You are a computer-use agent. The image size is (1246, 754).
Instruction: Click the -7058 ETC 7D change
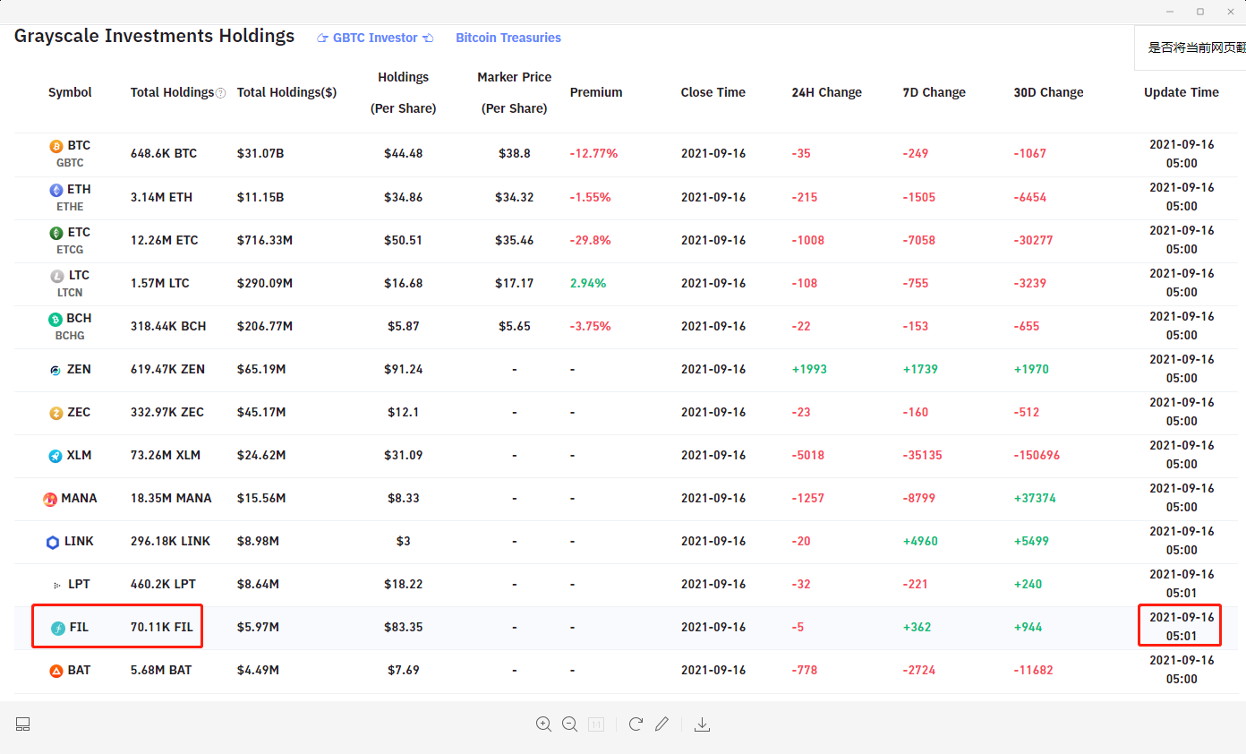(x=919, y=240)
